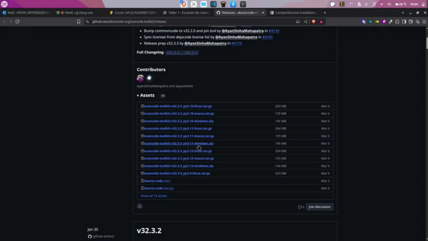The height and width of the screenshot is (241, 428).
Task: Click the Join discussion button
Action: click(x=319, y=207)
